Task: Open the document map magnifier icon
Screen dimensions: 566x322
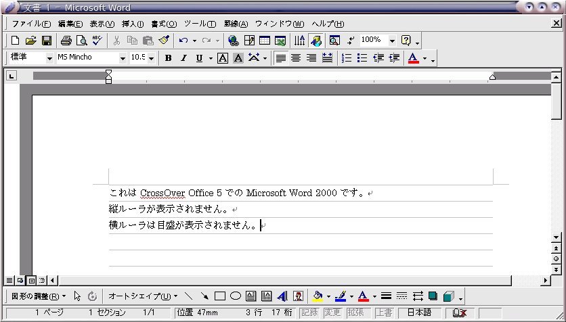Action: (x=334, y=41)
